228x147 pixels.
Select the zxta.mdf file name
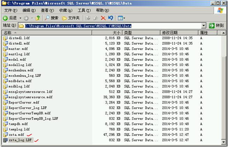(16, 135)
